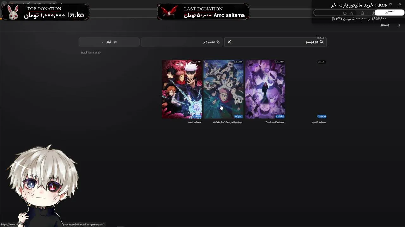Screen dimensions: 405x227
Task: Click the جستجو page heading text
Action: (385, 25)
